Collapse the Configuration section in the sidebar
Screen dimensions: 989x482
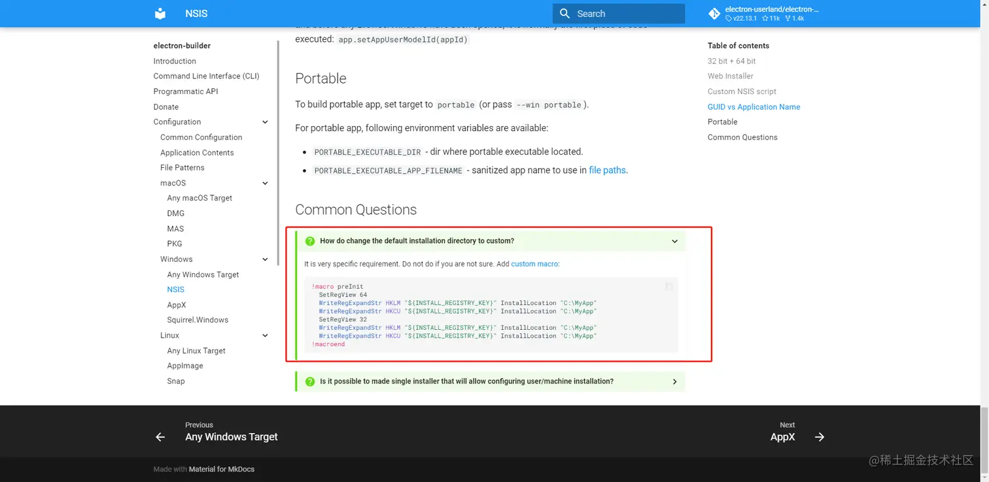265,121
